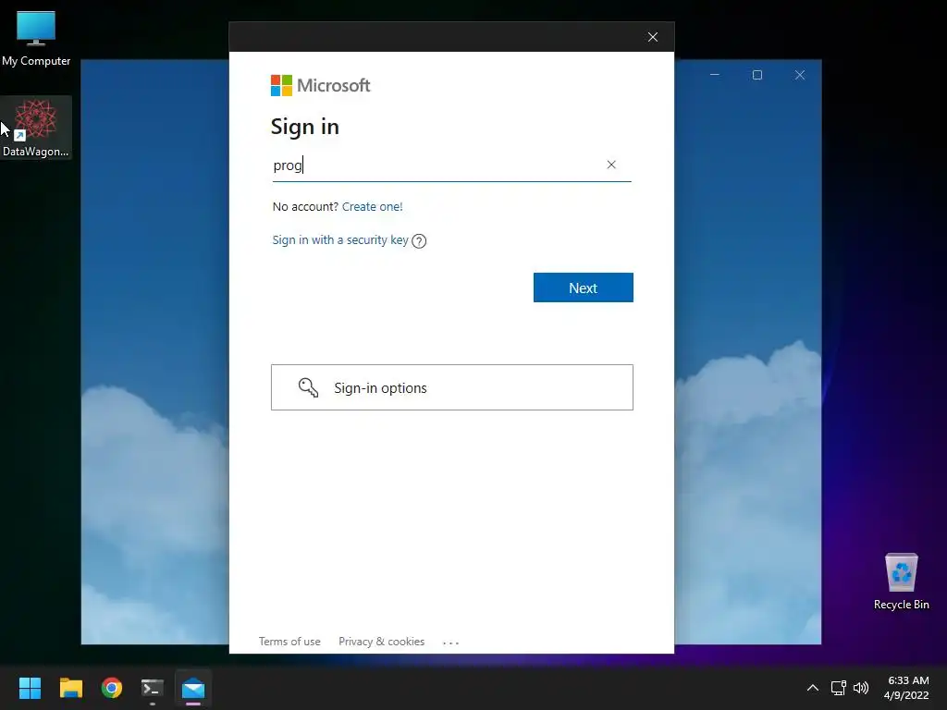Select the Recycle Bin desktop icon
Image resolution: width=947 pixels, height=710 pixels.
[901, 581]
